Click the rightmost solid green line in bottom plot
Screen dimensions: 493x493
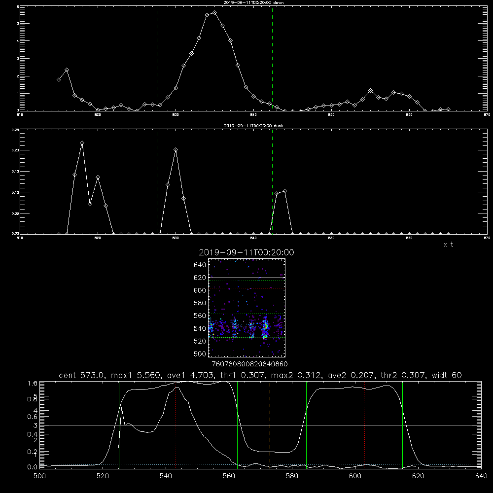point(402,425)
